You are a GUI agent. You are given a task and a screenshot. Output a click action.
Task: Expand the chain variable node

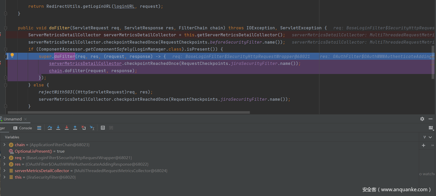pyautogui.click(x=4, y=145)
